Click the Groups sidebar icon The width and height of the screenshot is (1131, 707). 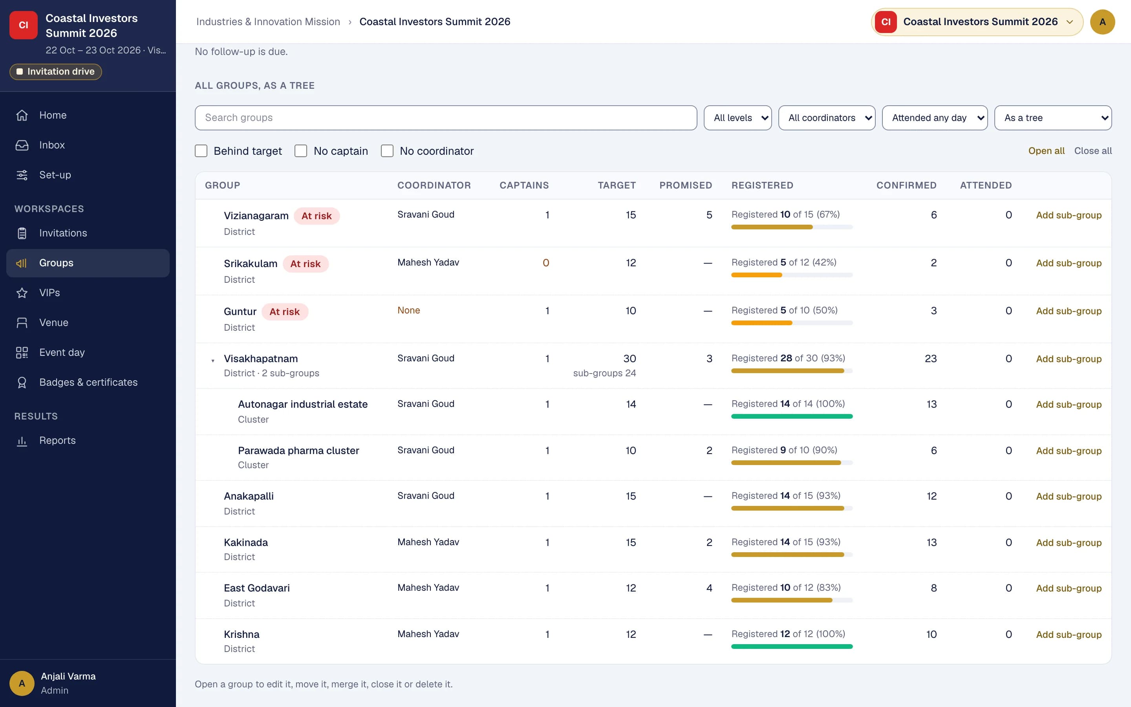click(x=22, y=263)
